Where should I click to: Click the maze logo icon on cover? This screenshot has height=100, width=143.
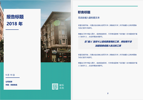pyautogui.click(x=55, y=87)
